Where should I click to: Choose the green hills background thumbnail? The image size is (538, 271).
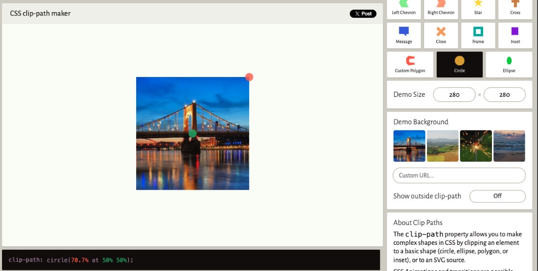click(x=443, y=146)
